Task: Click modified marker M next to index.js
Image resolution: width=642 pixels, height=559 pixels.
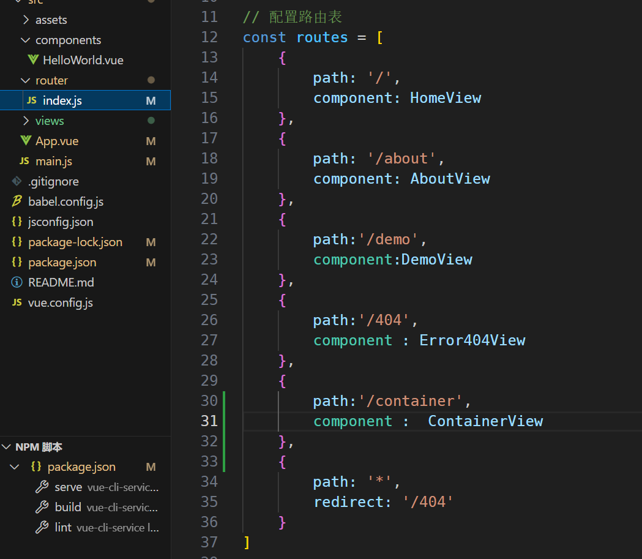Action: point(151,101)
